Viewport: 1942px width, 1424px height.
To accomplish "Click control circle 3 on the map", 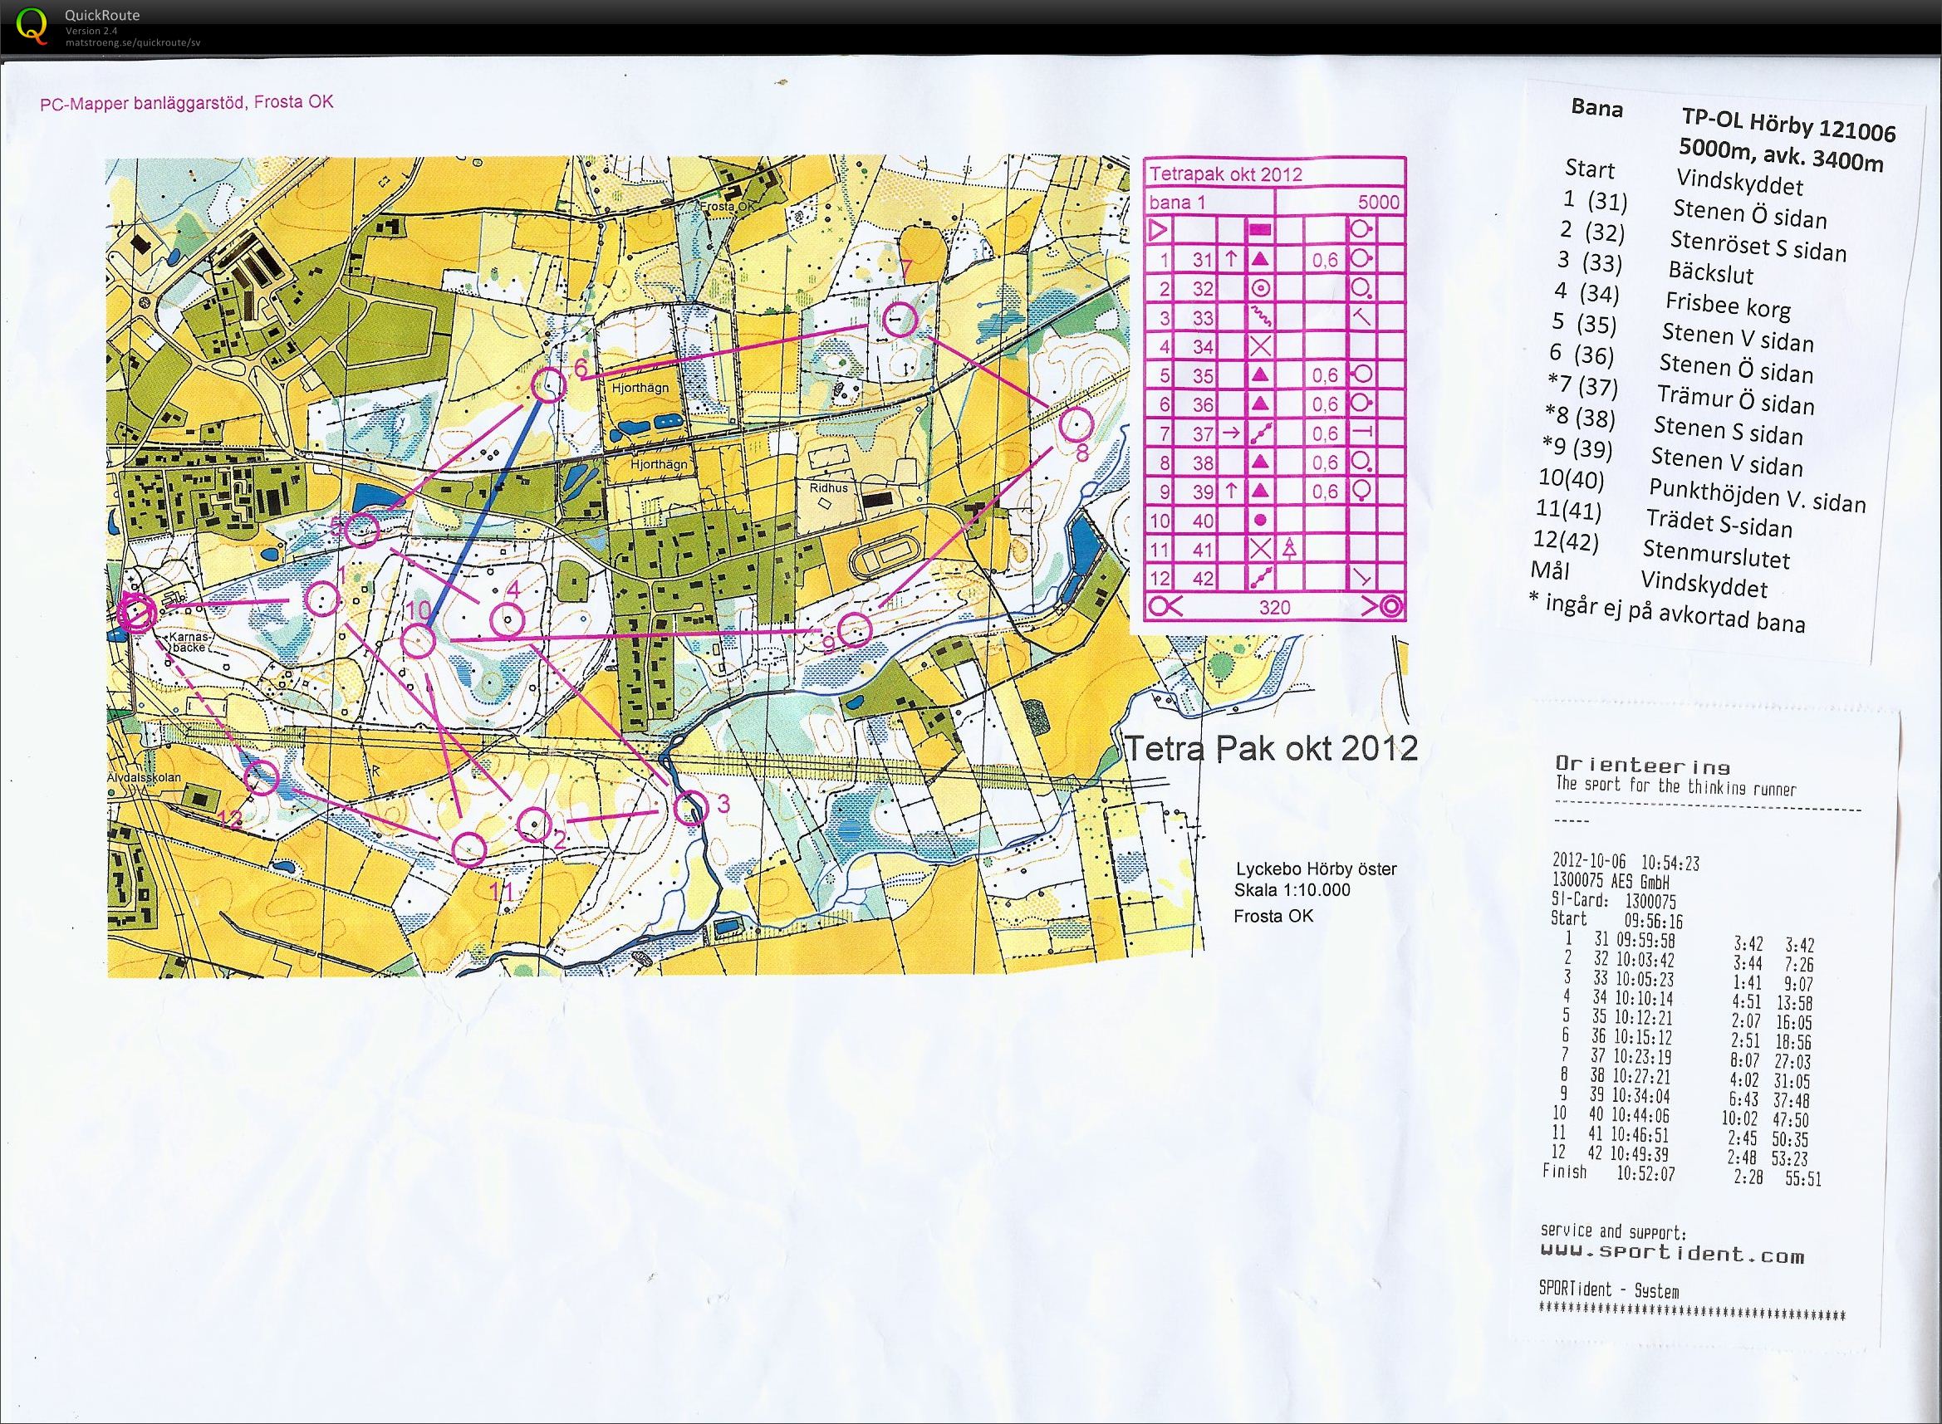I will tap(690, 808).
